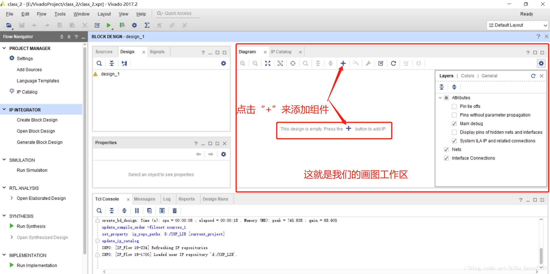Pause Tcl Console output

pos(137,211)
